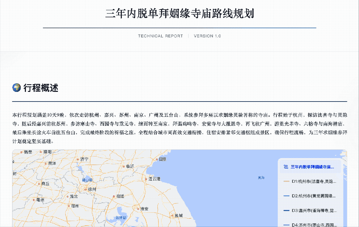The height and width of the screenshot is (227, 359).
Task: Click the VERSION 1.0 label
Action: coord(207,36)
